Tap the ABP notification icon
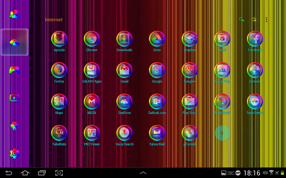 [x=238, y=173]
